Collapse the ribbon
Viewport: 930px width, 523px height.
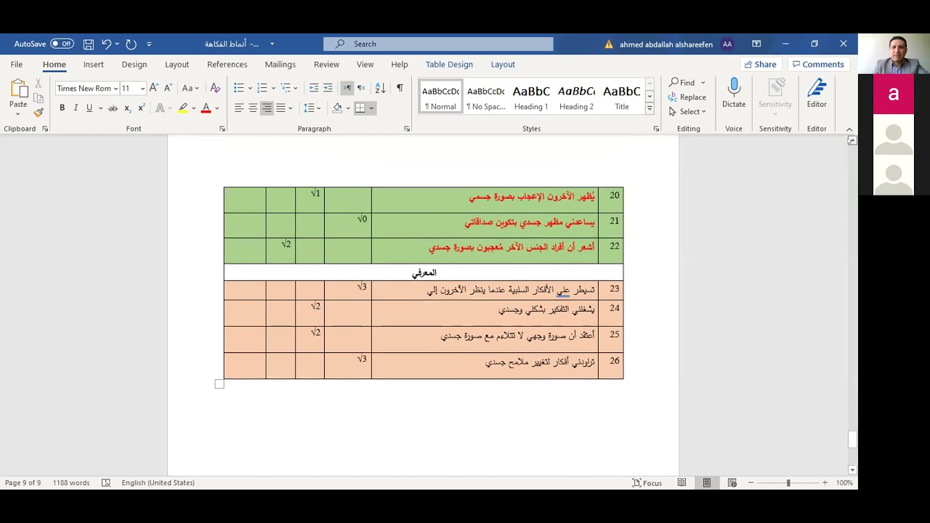coord(849,129)
